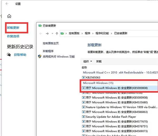This screenshot has height=136, width=158.
Task: Open 启用或关闭 Windows 功能
Action: 59,56
